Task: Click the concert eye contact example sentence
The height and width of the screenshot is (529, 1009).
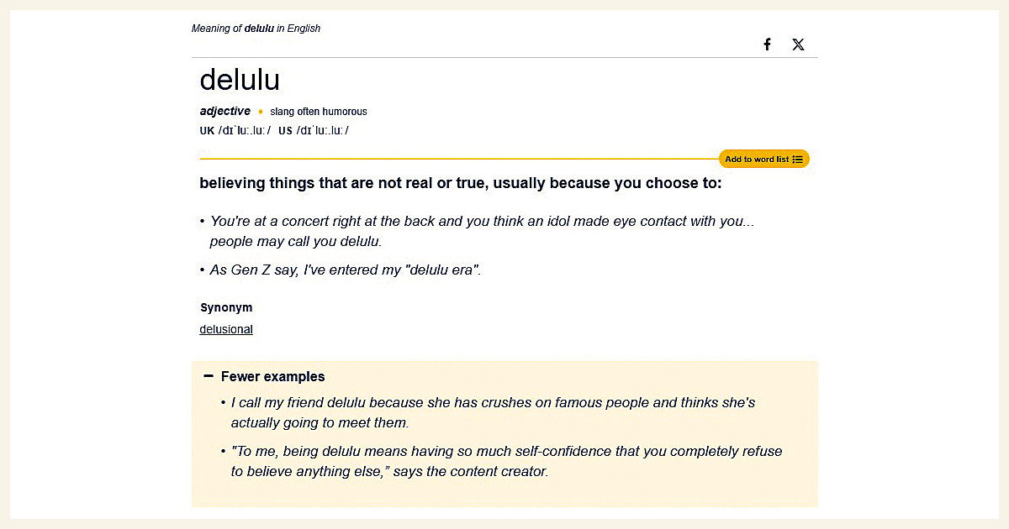Action: click(x=482, y=231)
